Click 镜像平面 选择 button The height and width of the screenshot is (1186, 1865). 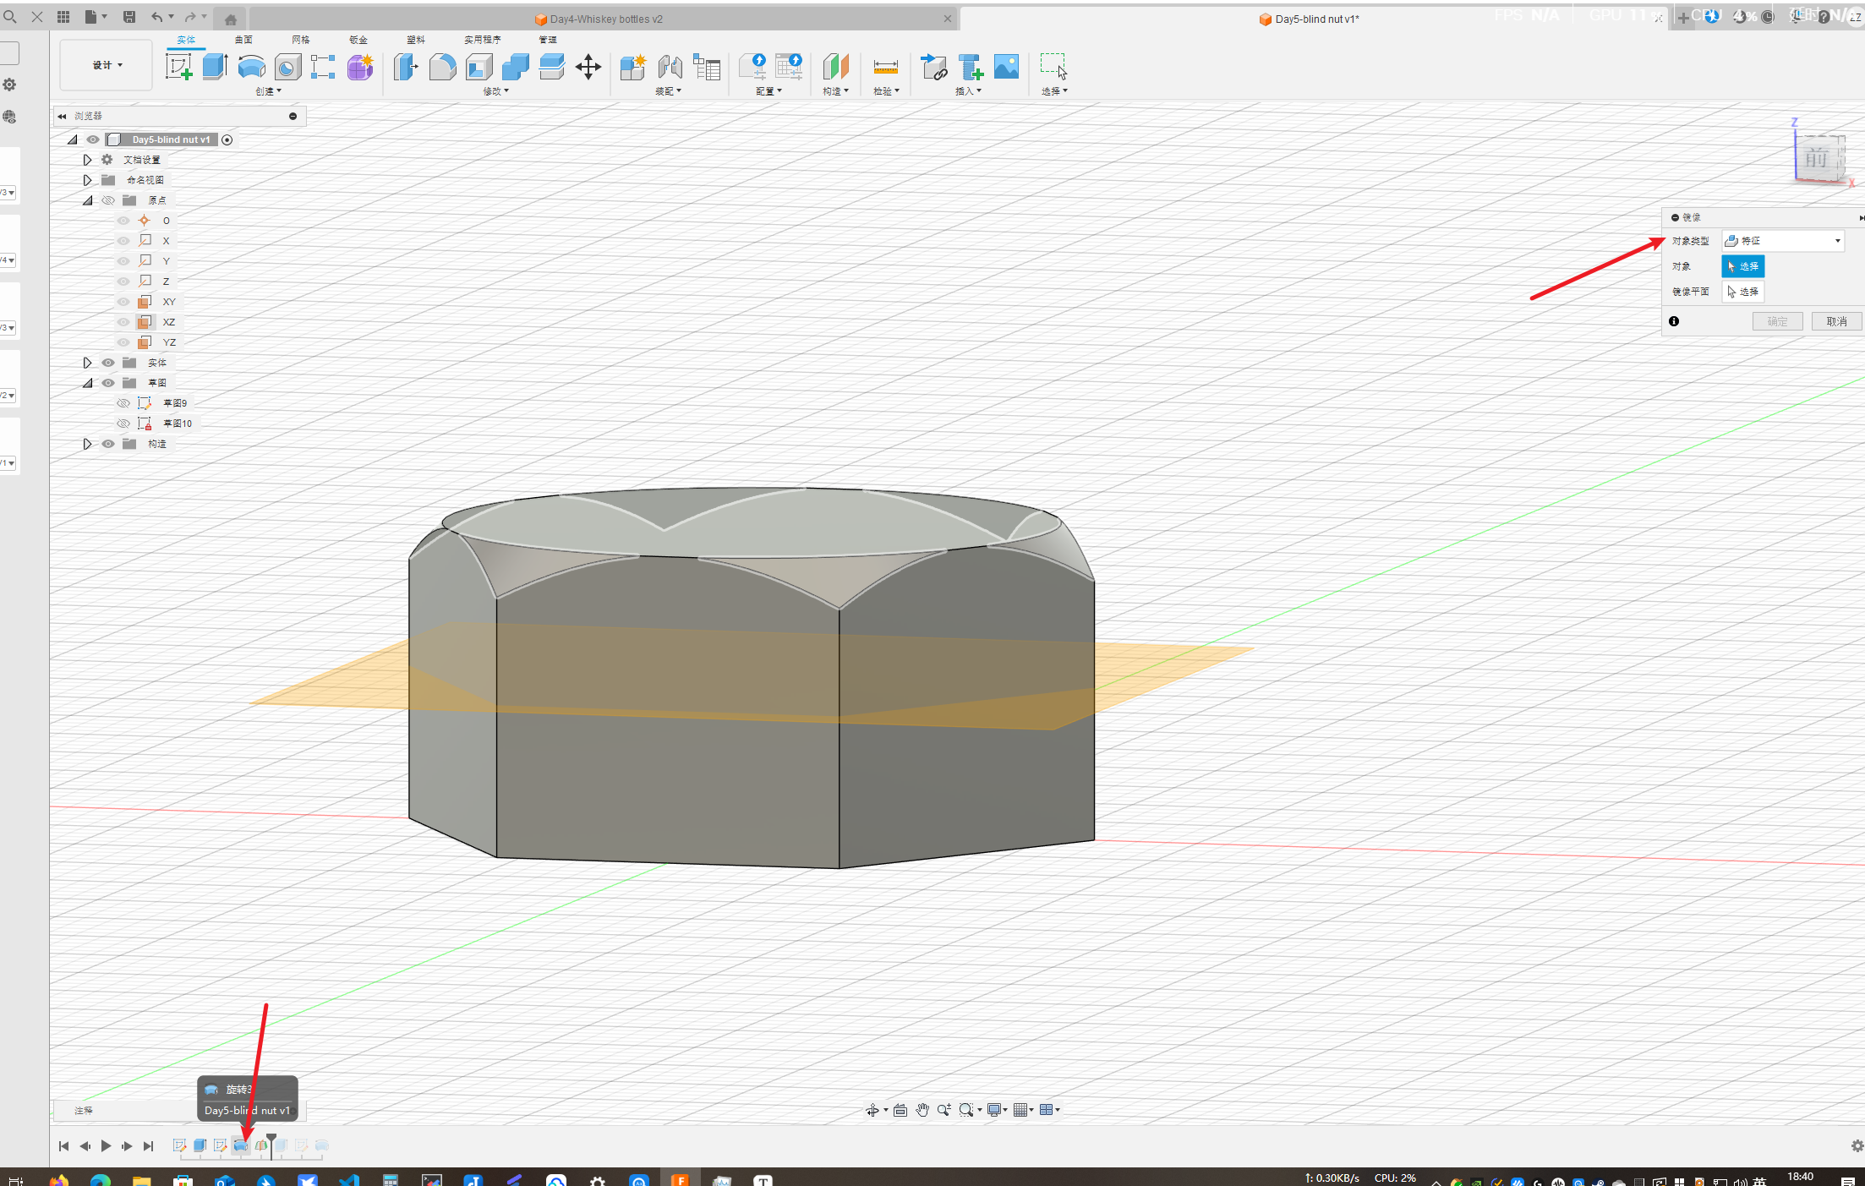click(1742, 292)
